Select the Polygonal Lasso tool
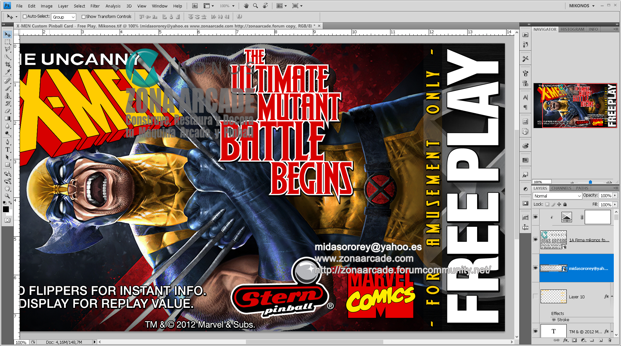 tap(8, 50)
